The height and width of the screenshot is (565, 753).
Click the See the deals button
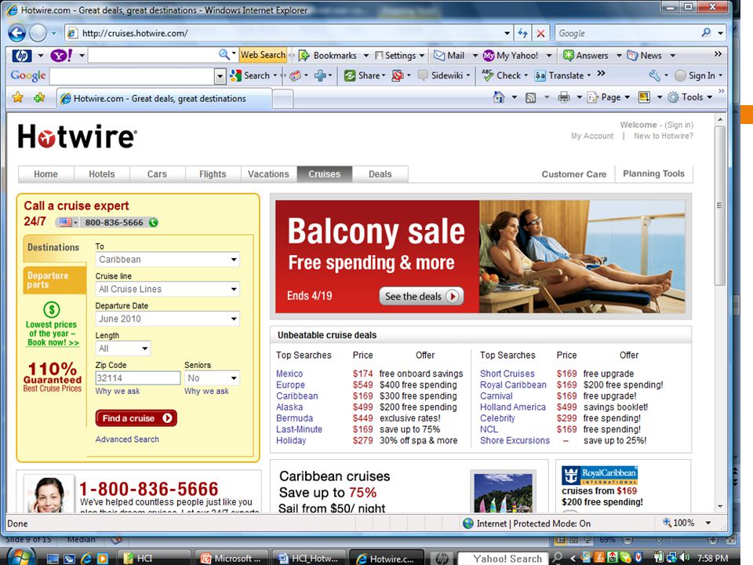point(421,296)
